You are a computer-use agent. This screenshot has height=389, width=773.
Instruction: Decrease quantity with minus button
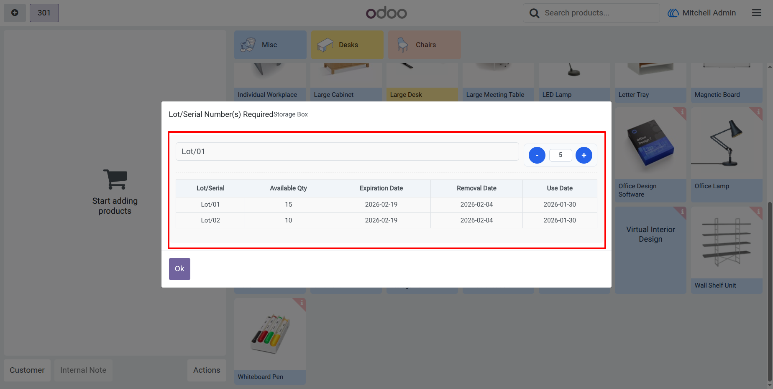click(x=537, y=155)
